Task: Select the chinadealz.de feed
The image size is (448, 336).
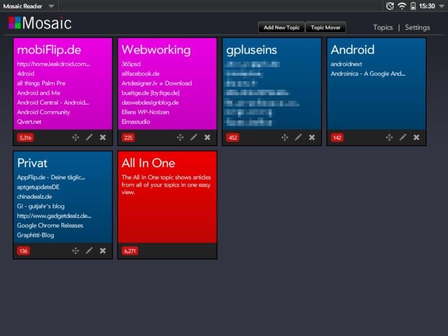Action: (34, 197)
